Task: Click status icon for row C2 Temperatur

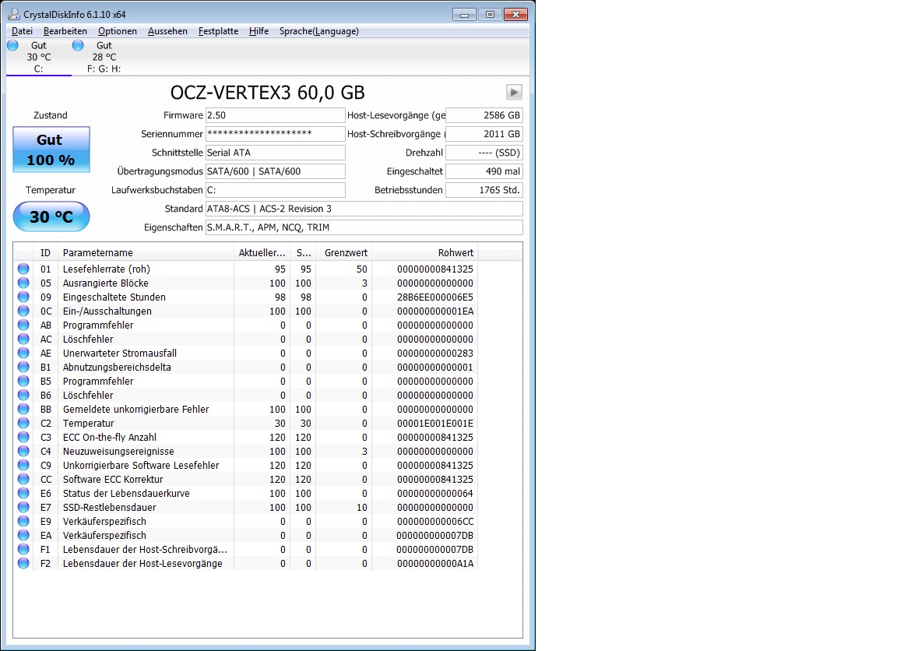Action: tap(23, 423)
